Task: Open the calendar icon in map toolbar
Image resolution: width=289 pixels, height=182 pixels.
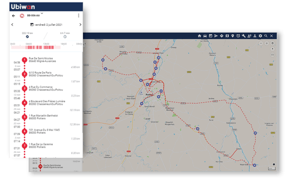Action: pos(210,36)
